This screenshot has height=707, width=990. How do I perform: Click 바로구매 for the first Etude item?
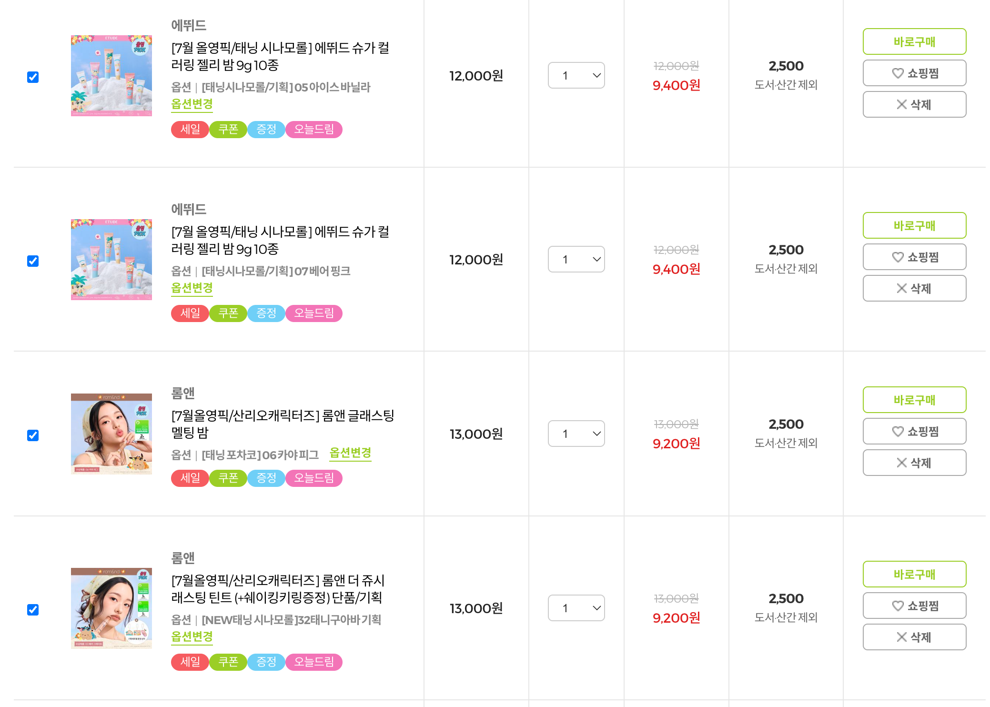point(914,41)
